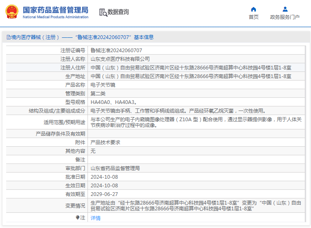The image size is (311, 228).
Task: Click the 附件 row label
Action: 80,143
